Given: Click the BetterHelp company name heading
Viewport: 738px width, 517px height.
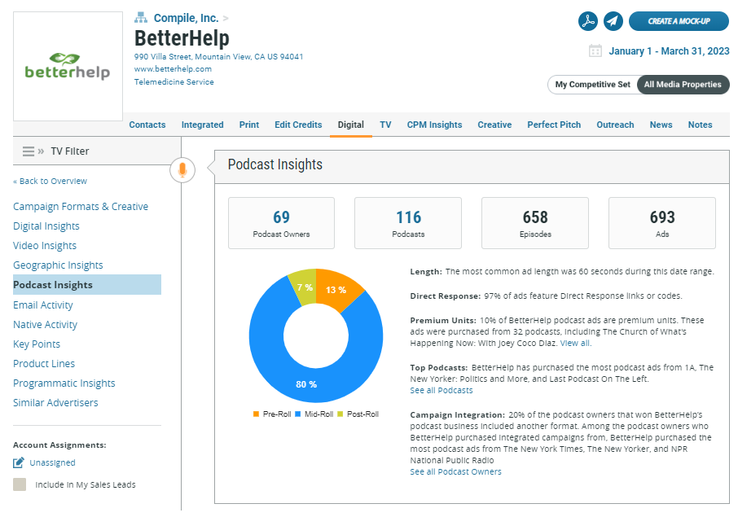Looking at the screenshot, I should tap(182, 38).
